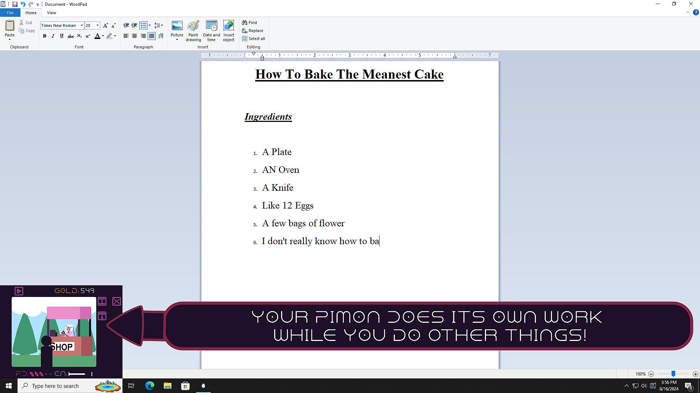Open the font size dropdown
700x393 pixels.
point(97,25)
